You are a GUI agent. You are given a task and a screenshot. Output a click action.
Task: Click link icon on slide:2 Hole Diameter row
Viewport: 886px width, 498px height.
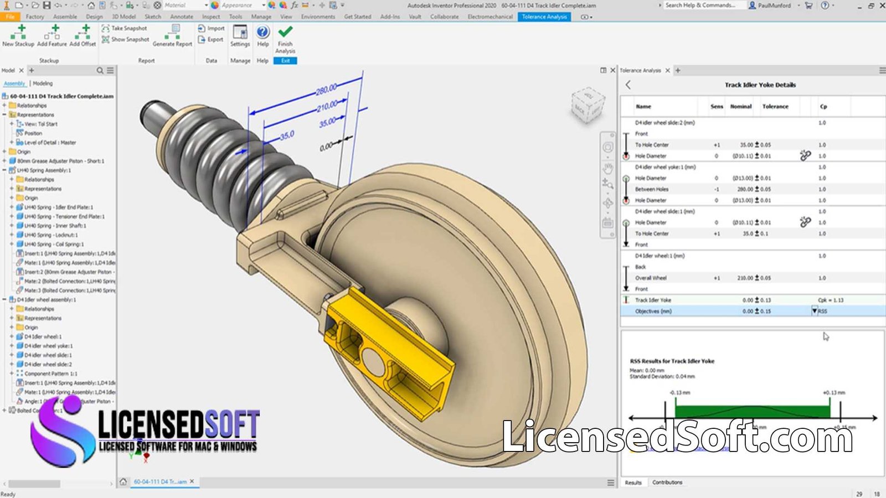805,155
